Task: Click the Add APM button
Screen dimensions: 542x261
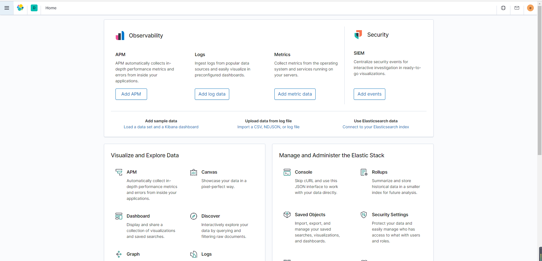Action: [x=131, y=94]
